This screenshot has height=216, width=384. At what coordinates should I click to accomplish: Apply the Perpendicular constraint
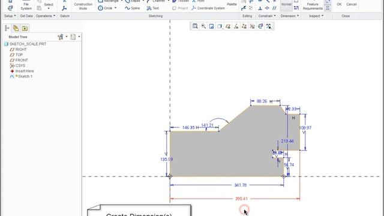point(260,8)
